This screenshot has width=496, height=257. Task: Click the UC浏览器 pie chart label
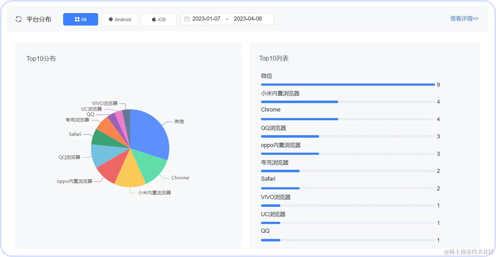coord(91,109)
